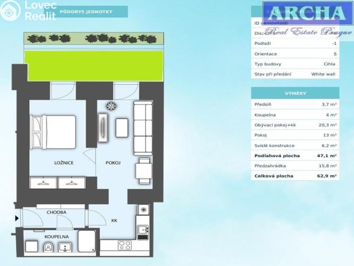354x266 pixels.
Task: Click the PŮDORYS JEDNOTKY header label
Action: 86,12
